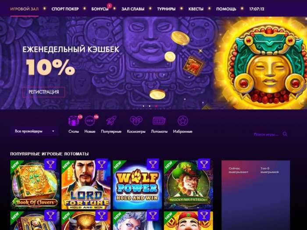The height and width of the screenshot is (230, 307).
Task: Select the Космоигры category icon
Action: (136, 121)
